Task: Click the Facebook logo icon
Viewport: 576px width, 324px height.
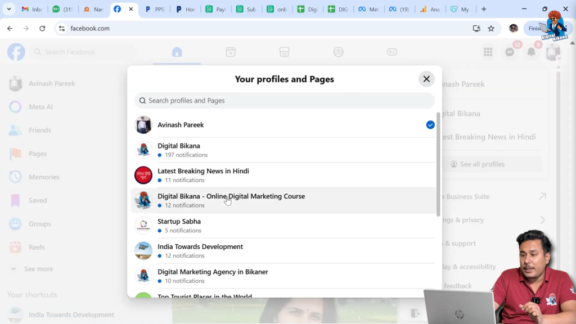Action: [16, 52]
